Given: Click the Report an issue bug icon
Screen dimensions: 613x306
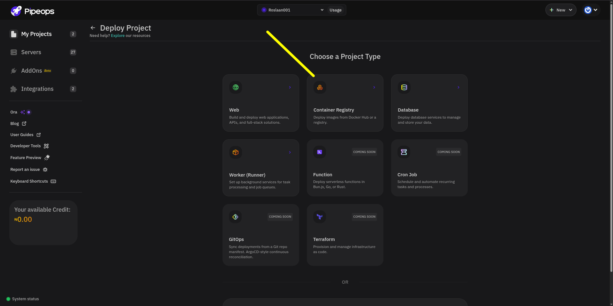Looking at the screenshot, I should point(45,170).
